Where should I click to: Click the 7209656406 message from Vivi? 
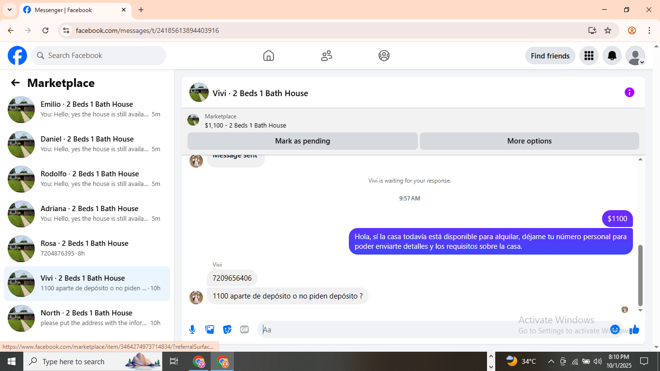click(x=232, y=278)
